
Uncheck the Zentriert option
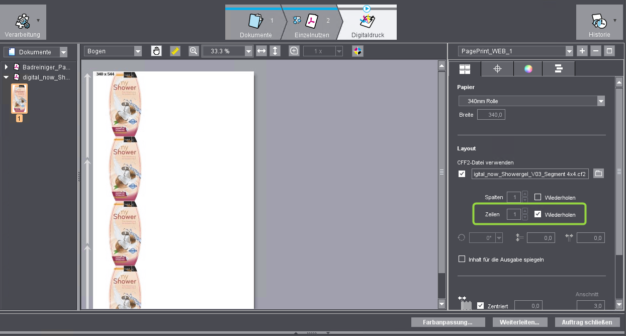tap(480, 305)
